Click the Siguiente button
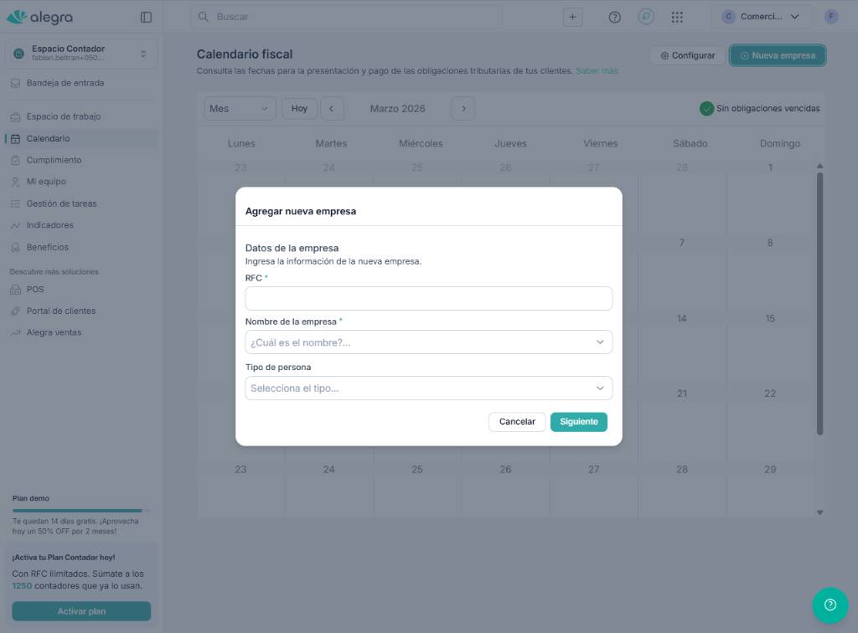 (578, 422)
